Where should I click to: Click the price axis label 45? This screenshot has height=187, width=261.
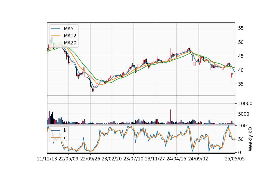click(241, 56)
